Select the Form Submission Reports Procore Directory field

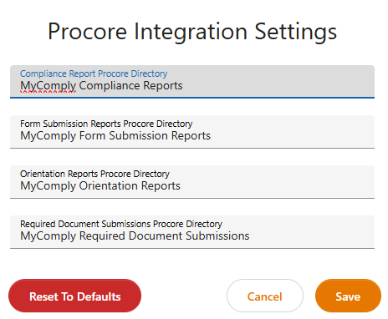tap(192, 132)
